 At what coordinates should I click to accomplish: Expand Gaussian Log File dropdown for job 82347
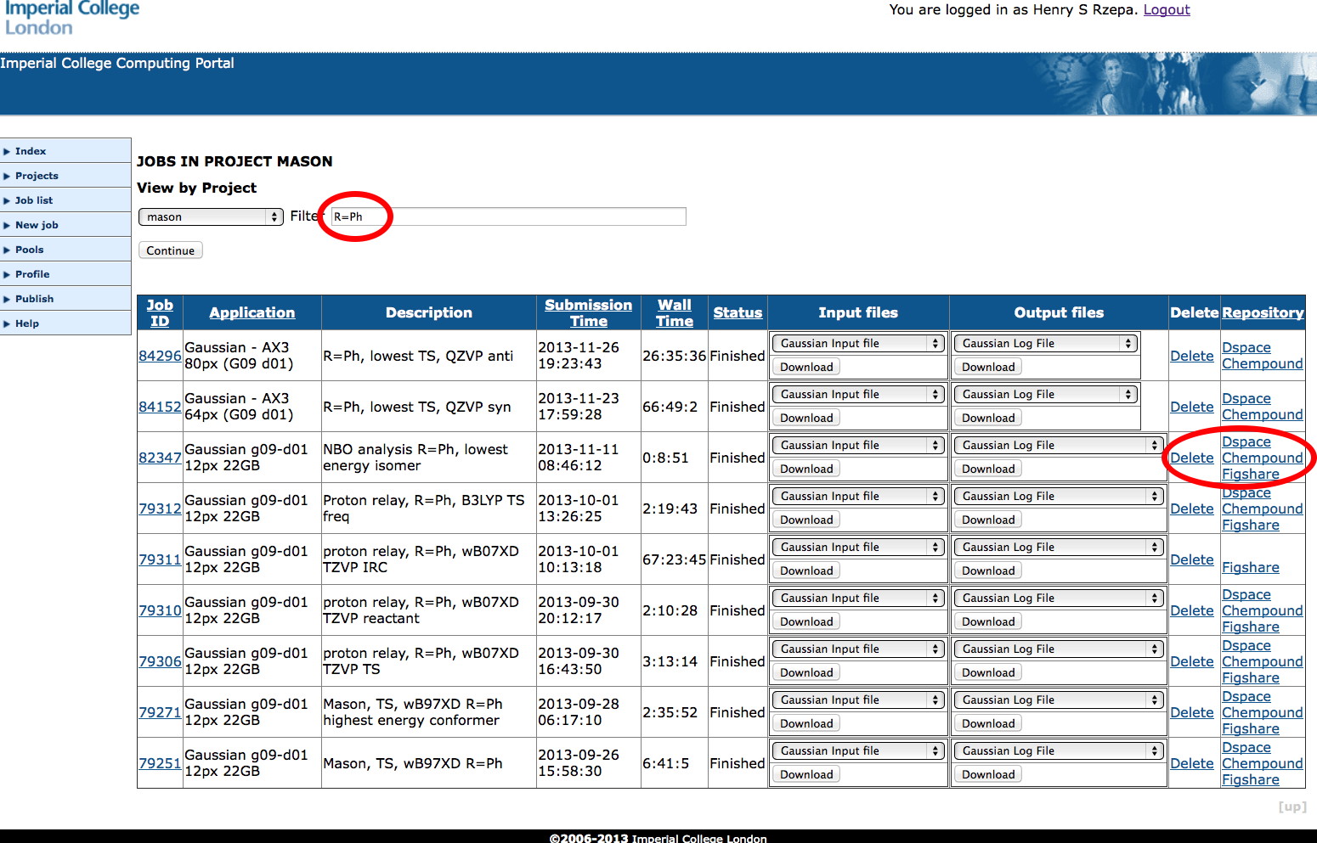point(1057,446)
